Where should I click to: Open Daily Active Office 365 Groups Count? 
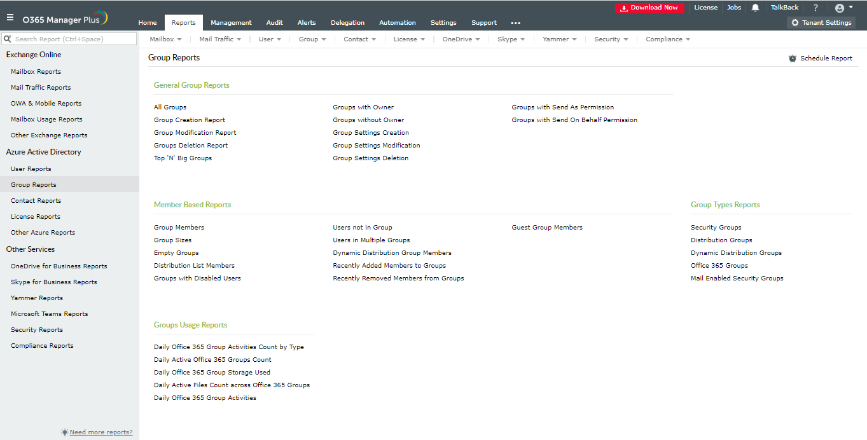(x=212, y=360)
